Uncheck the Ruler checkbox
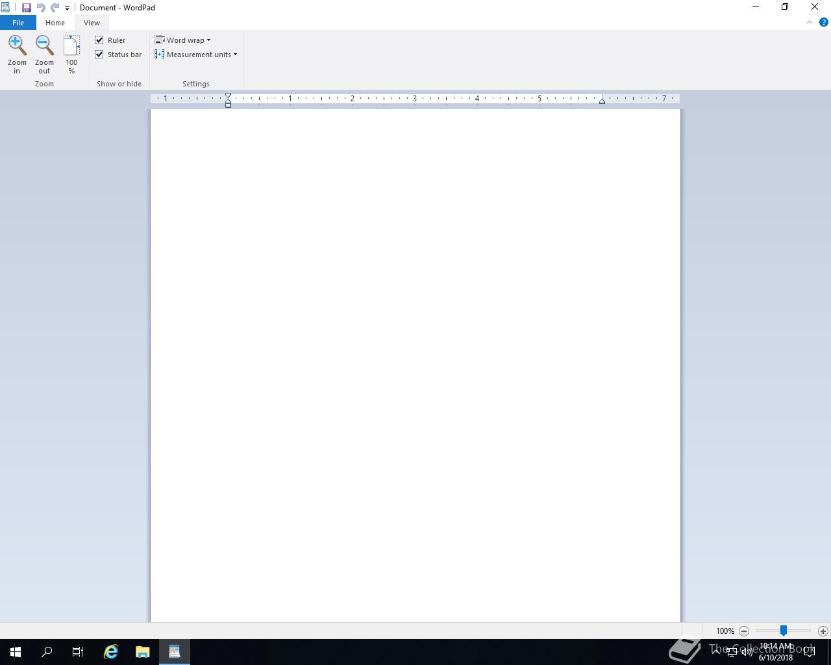Image resolution: width=831 pixels, height=665 pixels. coord(99,40)
